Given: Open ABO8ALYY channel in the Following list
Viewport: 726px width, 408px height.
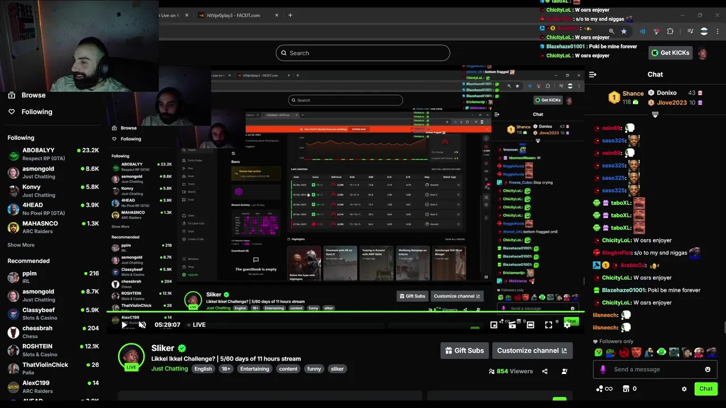Looking at the screenshot, I should pyautogui.click(x=53, y=154).
